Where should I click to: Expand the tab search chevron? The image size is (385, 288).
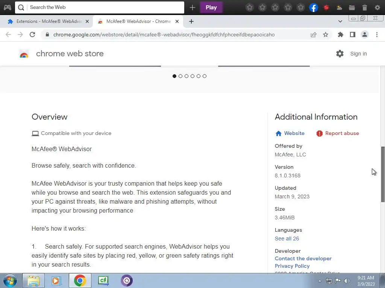[340, 21]
